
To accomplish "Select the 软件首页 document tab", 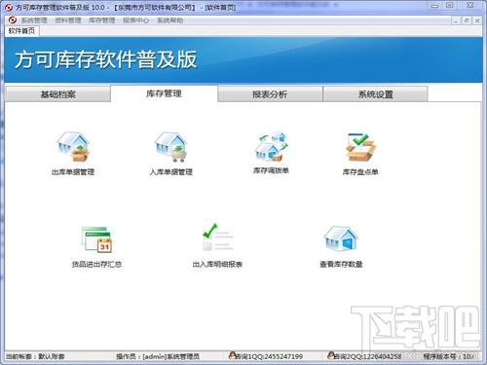I will coord(21,31).
